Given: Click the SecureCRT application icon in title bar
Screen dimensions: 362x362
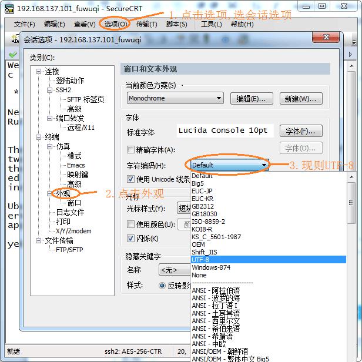Looking at the screenshot, I should point(9,9).
